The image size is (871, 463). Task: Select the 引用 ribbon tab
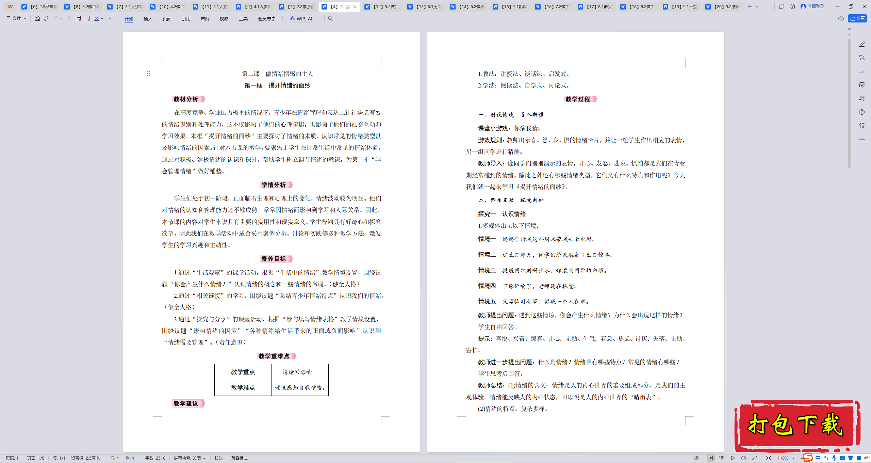click(x=186, y=19)
